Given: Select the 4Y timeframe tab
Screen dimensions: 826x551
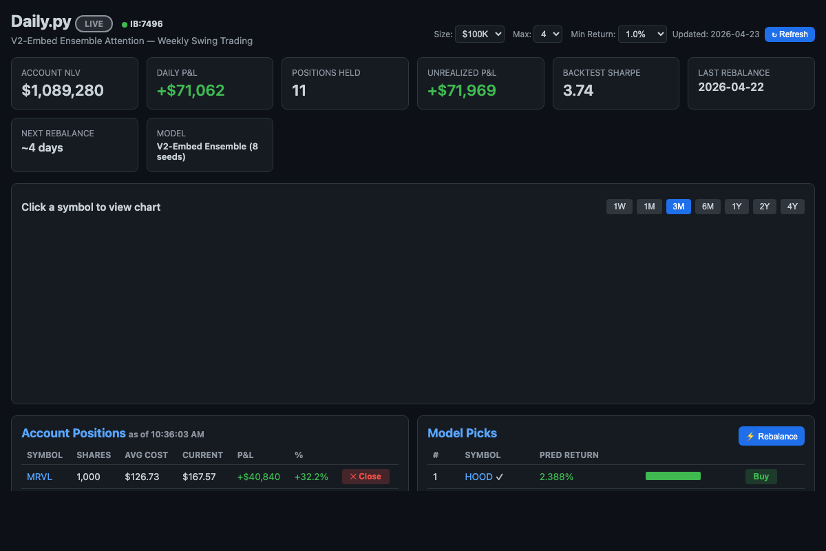Looking at the screenshot, I should click(792, 206).
